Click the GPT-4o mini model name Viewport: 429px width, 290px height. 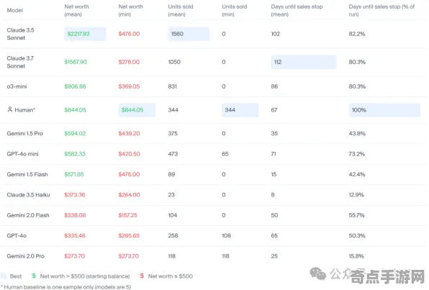point(23,154)
